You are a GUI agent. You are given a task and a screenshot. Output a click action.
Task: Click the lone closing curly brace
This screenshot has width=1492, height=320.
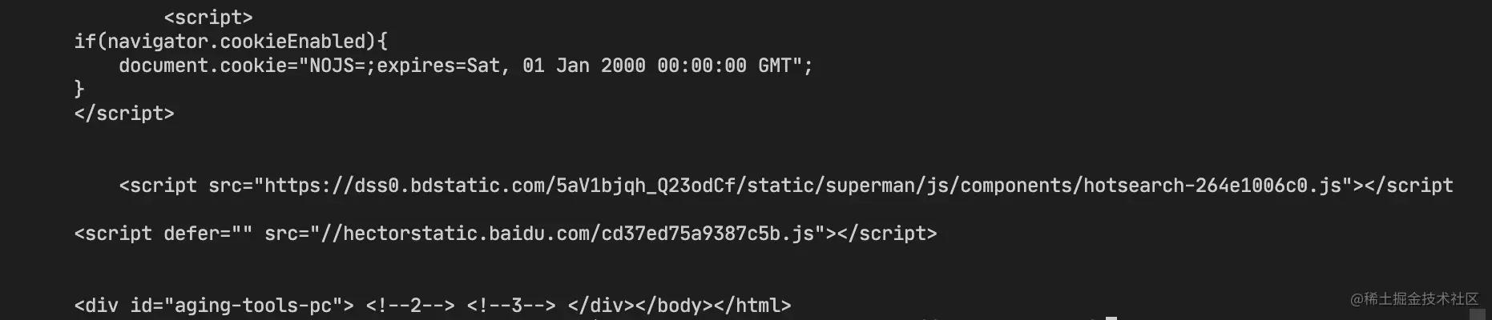(79, 89)
